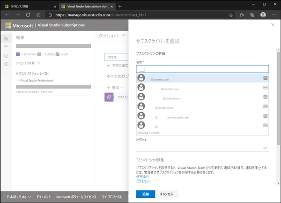Click the blue 追加 button
Image resolution: width=281 pixels, height=203 pixels.
146,194
